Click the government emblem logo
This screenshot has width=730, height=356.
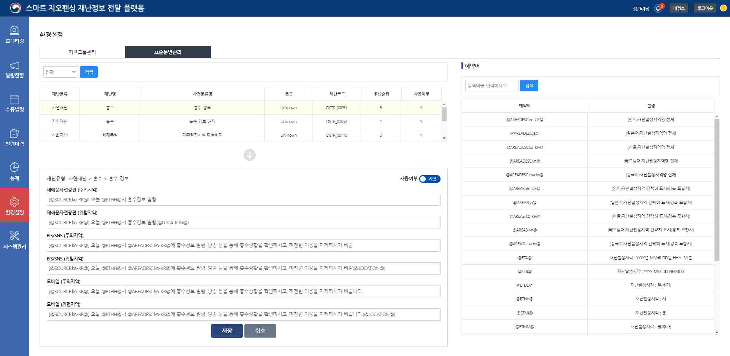click(15, 8)
